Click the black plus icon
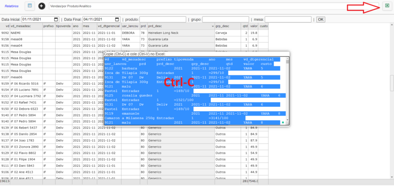 click(42, 6)
